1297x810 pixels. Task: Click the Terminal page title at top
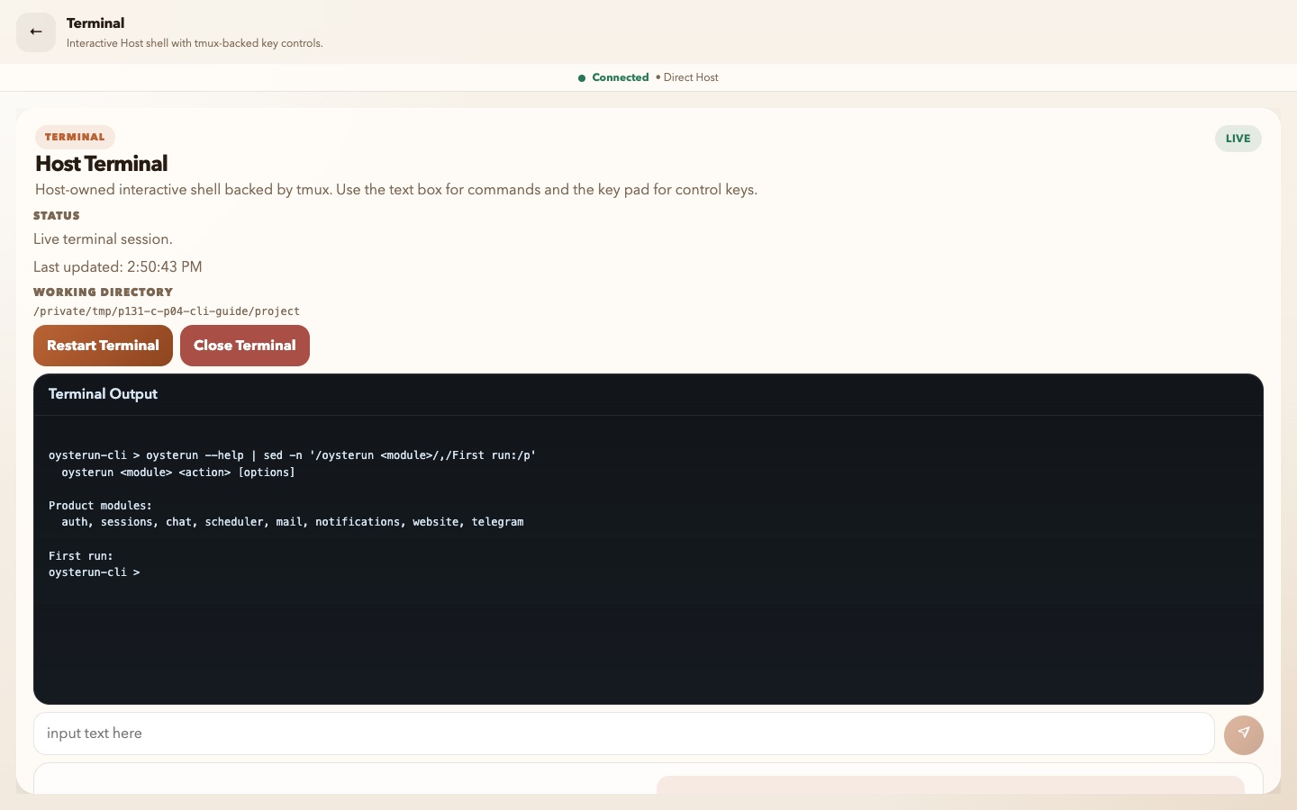(x=95, y=23)
